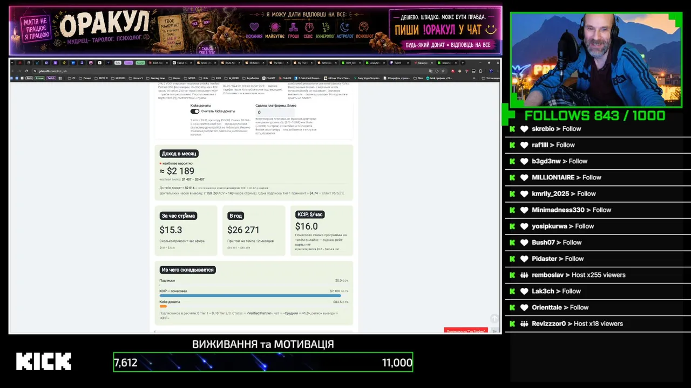Click the browser address bar URL
The width and height of the screenshot is (691, 388).
53,71
